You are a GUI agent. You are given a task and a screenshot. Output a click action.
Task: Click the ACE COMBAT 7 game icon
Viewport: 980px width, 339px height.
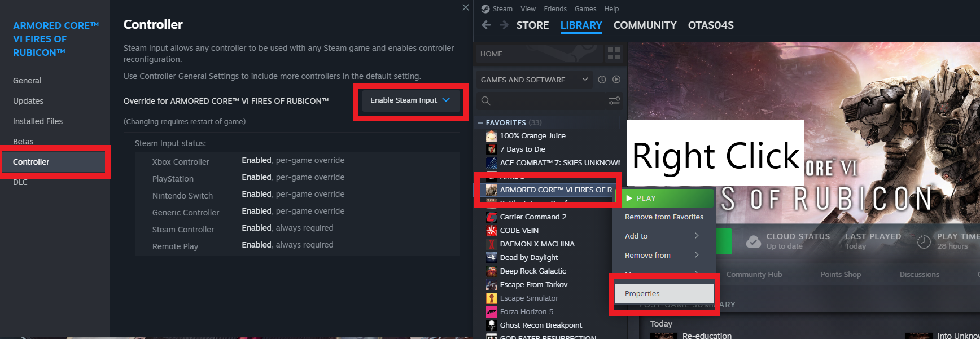[x=492, y=162]
